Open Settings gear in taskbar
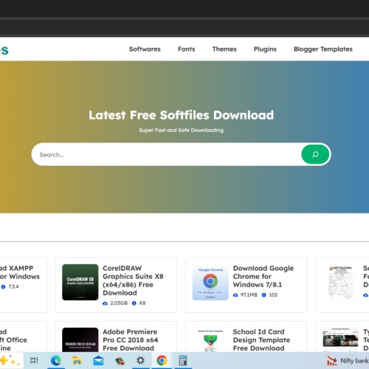 (140, 361)
